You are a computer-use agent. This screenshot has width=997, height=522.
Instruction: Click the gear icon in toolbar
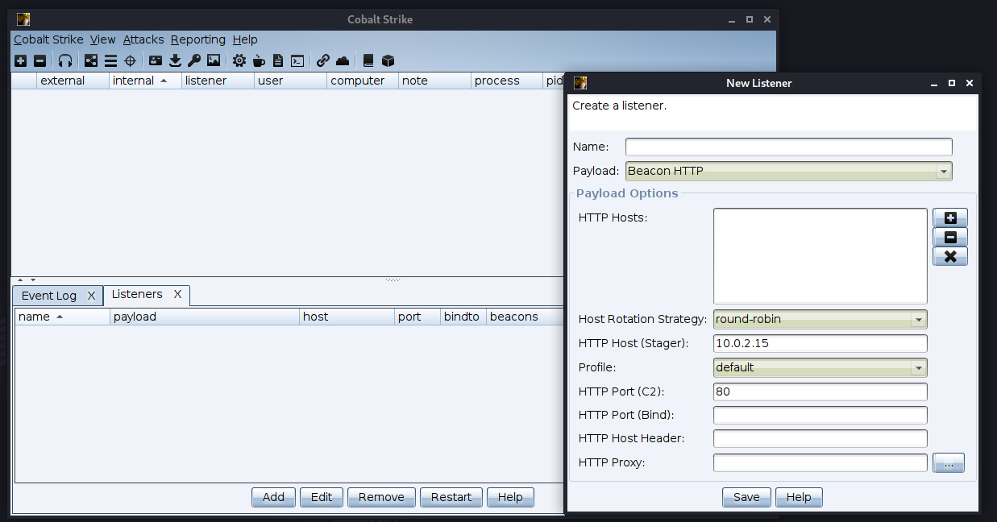click(x=239, y=60)
